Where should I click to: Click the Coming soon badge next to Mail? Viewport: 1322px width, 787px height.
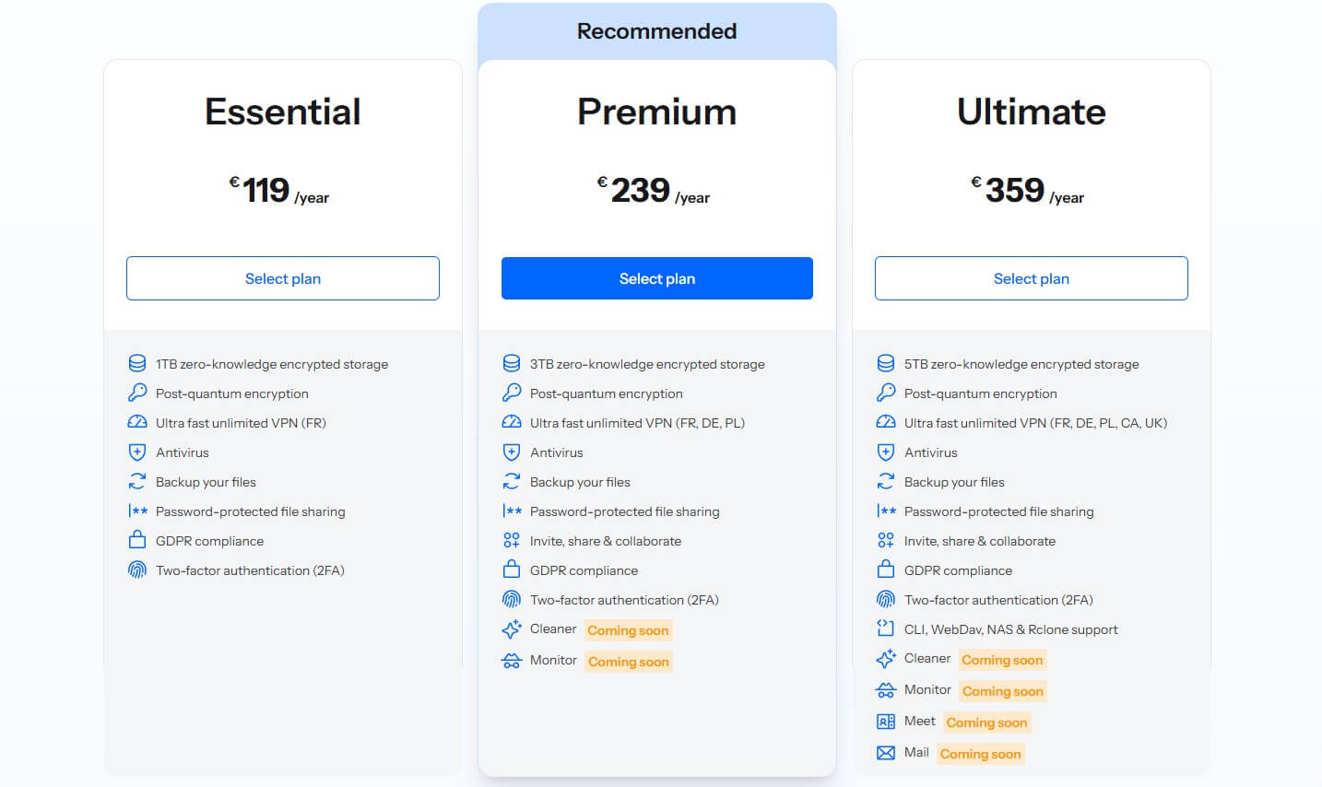click(x=980, y=754)
